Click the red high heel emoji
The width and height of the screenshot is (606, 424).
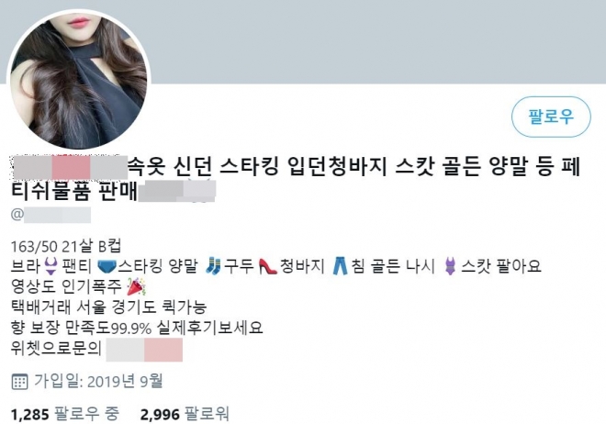pyautogui.click(x=267, y=266)
